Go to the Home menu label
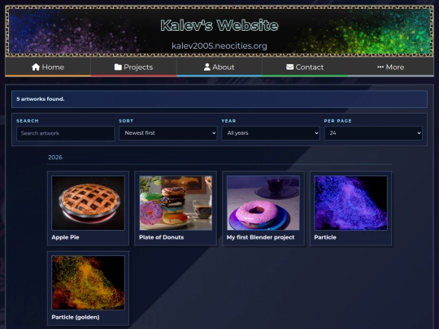 53,67
